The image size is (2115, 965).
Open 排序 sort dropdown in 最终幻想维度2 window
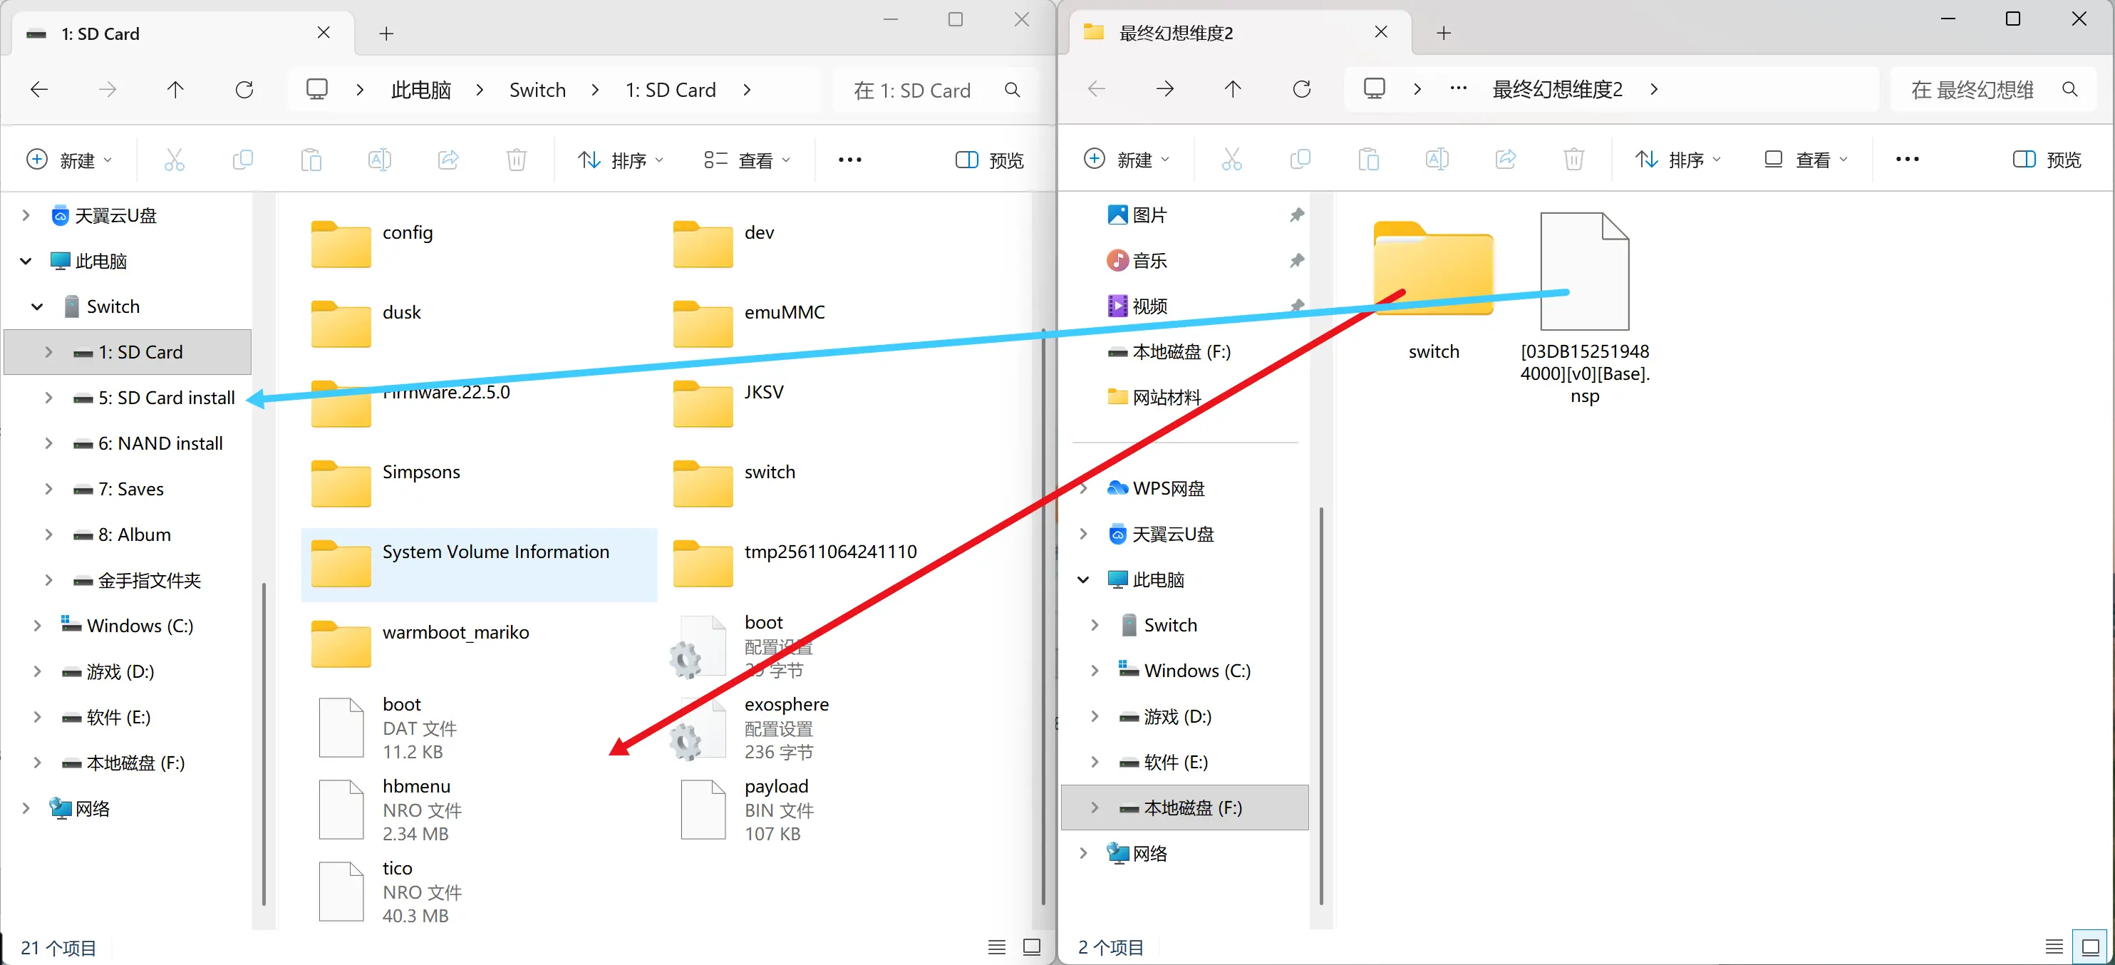click(x=1678, y=160)
